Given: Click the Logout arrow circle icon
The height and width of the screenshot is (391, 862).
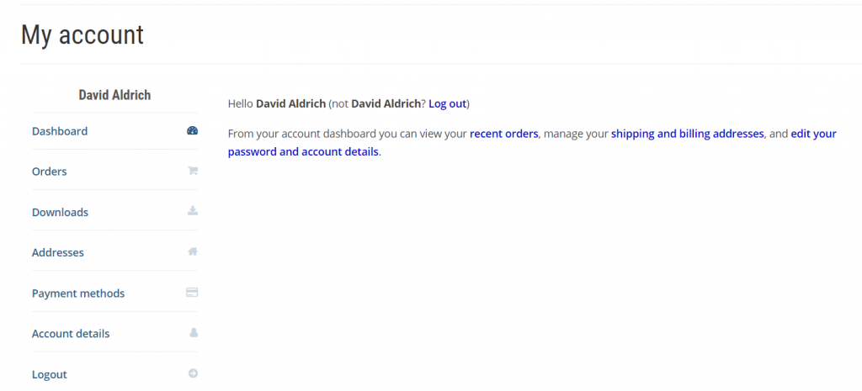Looking at the screenshot, I should pos(193,373).
